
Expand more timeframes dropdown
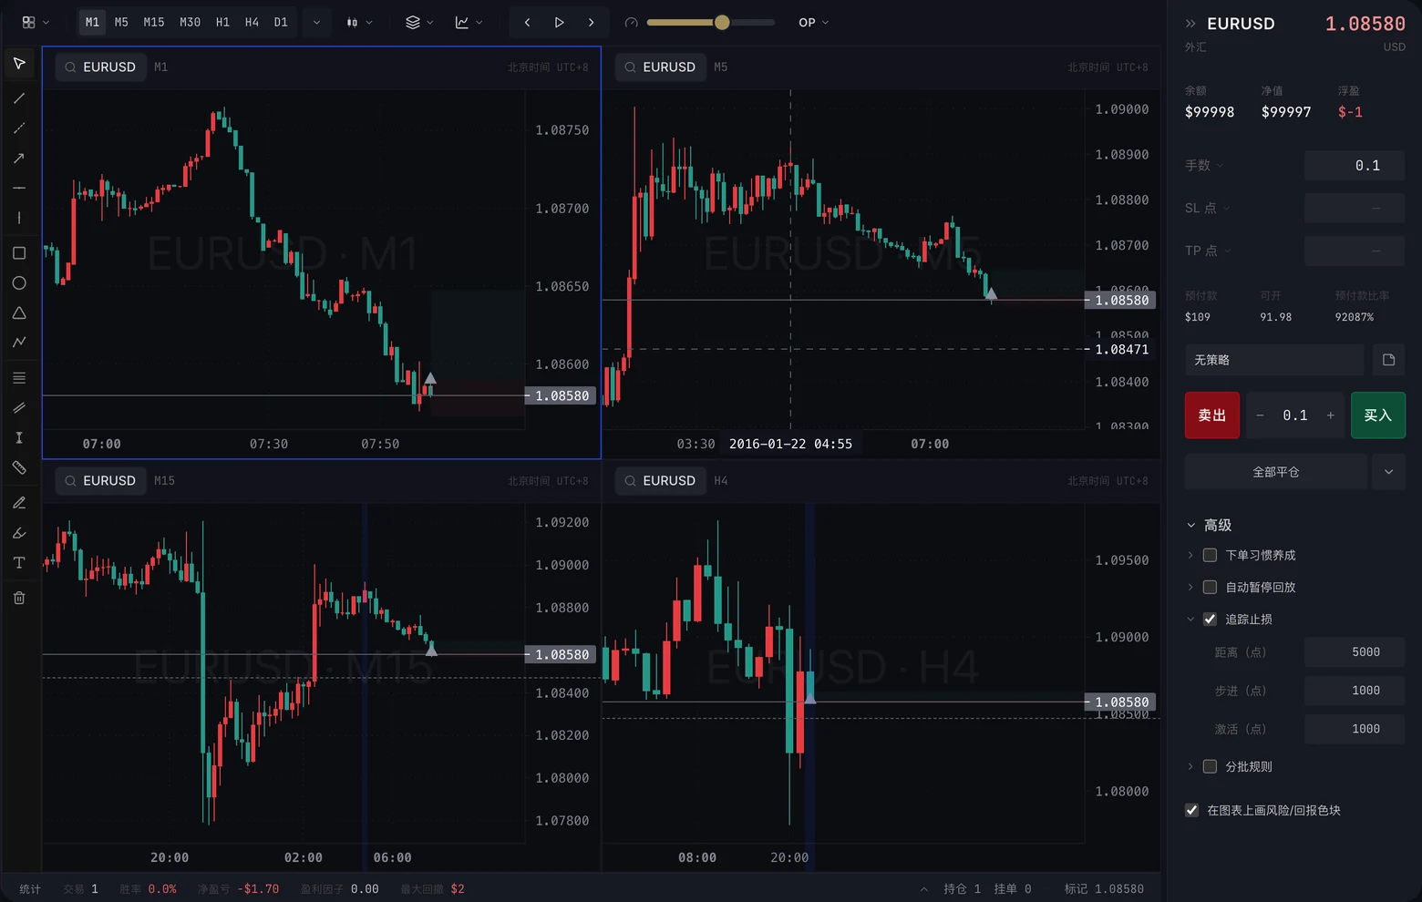pos(316,22)
